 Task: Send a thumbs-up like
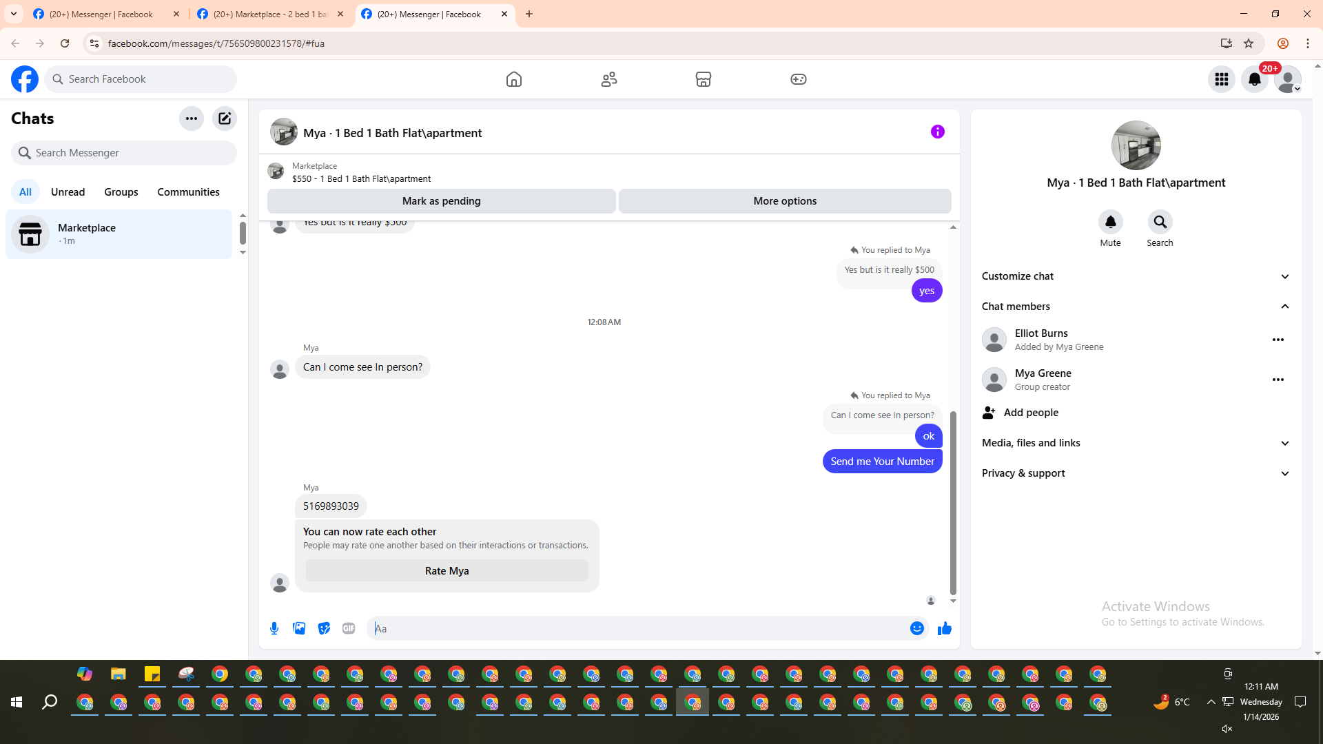tap(944, 628)
